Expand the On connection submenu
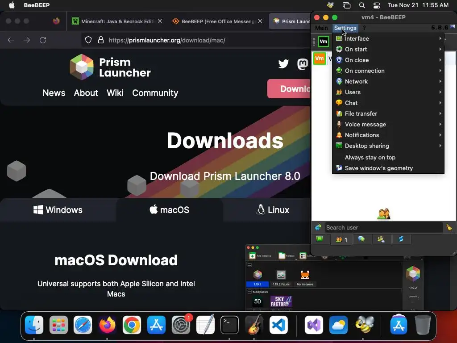The width and height of the screenshot is (457, 343). (388, 71)
